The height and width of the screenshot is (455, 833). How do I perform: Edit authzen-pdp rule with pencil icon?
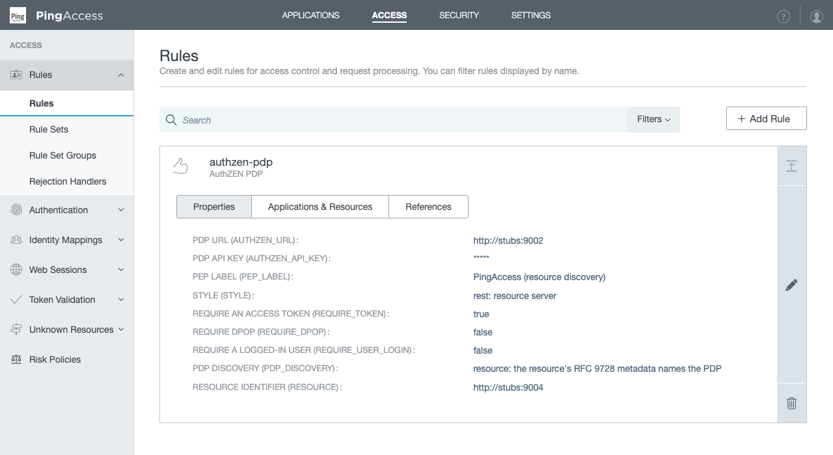[x=791, y=285]
